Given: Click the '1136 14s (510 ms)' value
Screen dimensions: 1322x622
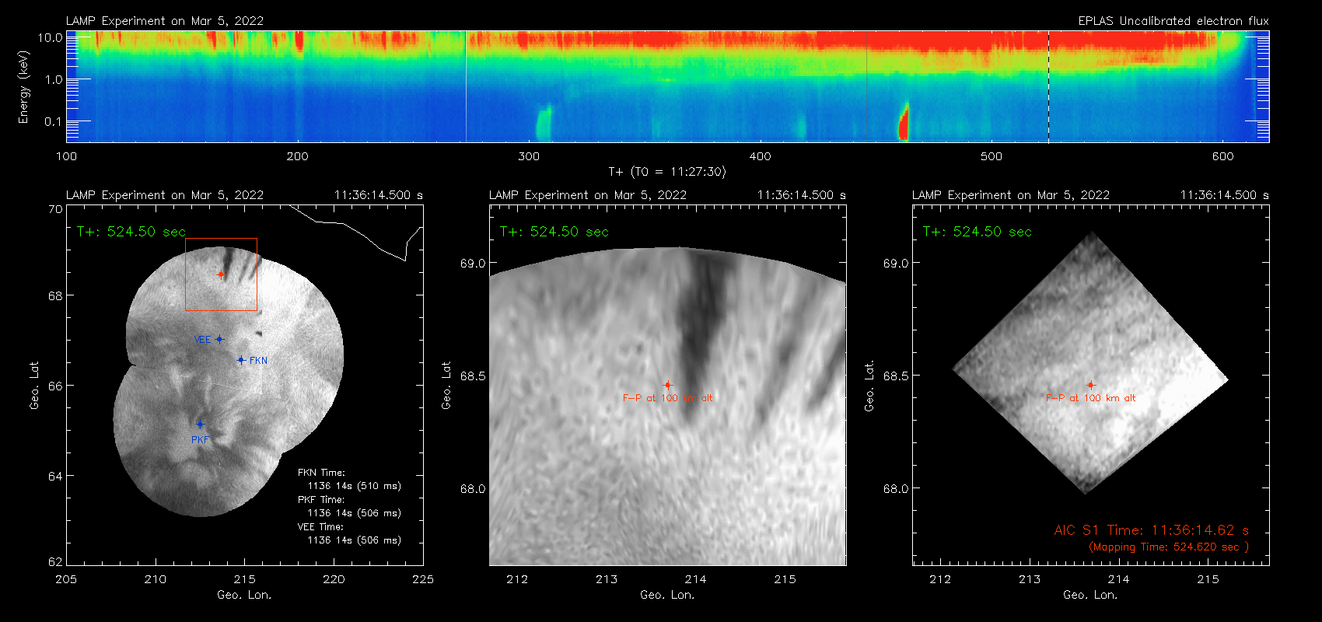Looking at the screenshot, I should [355, 486].
